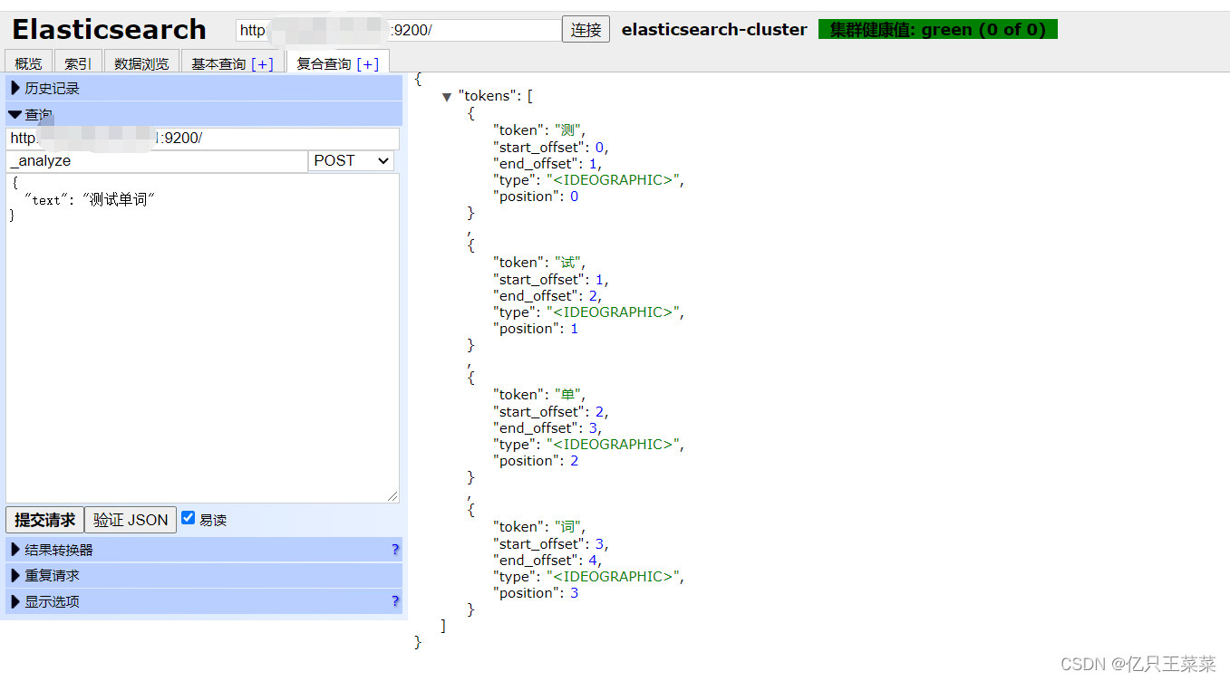Collapse the 查询 section

204,114
